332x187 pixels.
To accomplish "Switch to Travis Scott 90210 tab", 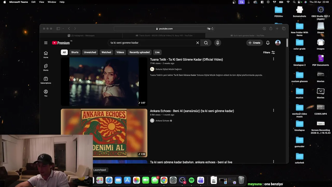I will pos(164,36).
